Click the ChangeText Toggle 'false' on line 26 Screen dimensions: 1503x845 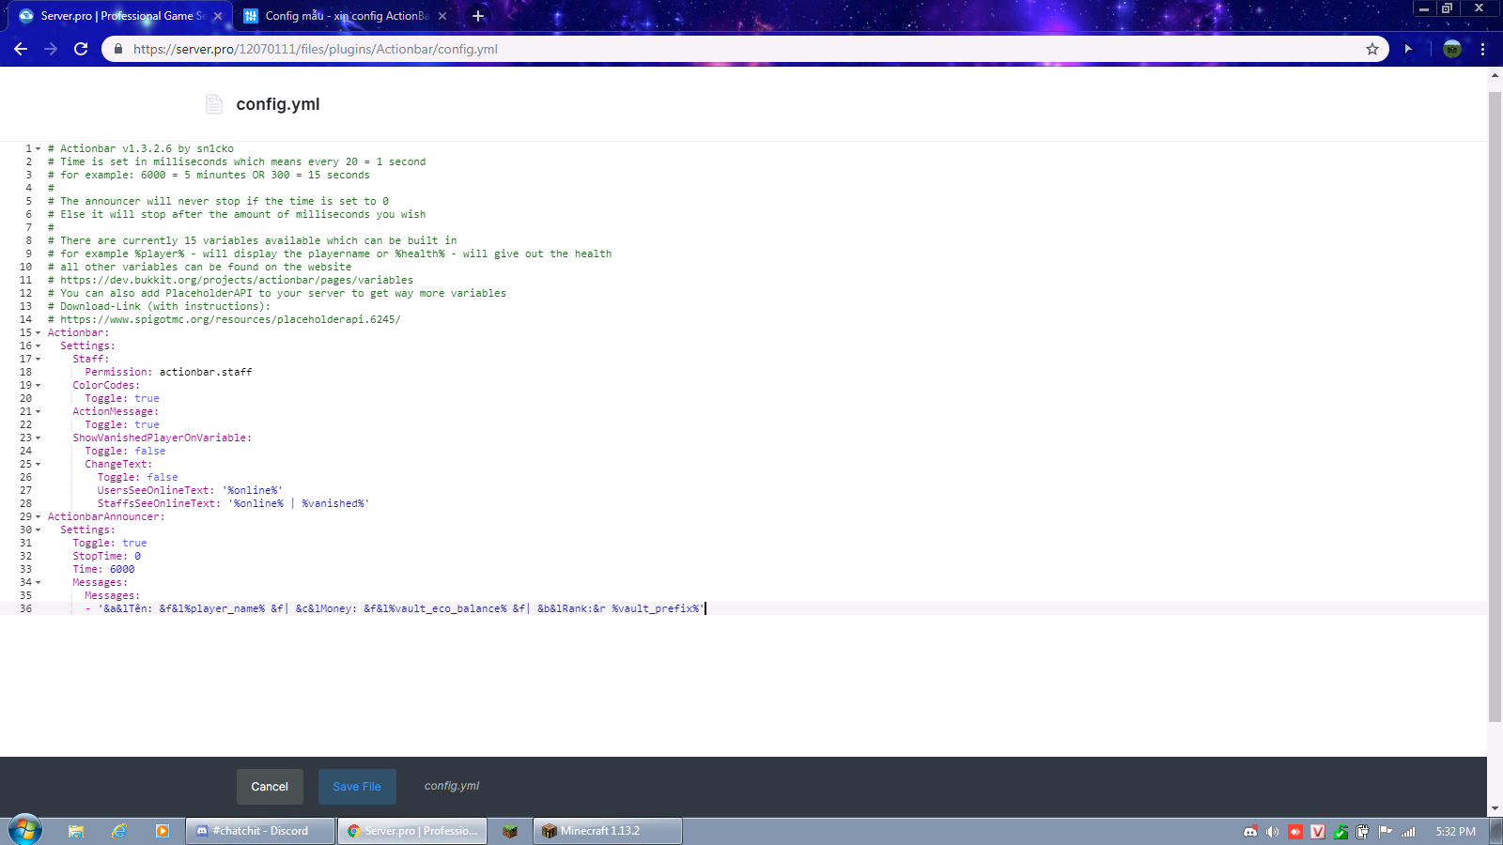(163, 478)
